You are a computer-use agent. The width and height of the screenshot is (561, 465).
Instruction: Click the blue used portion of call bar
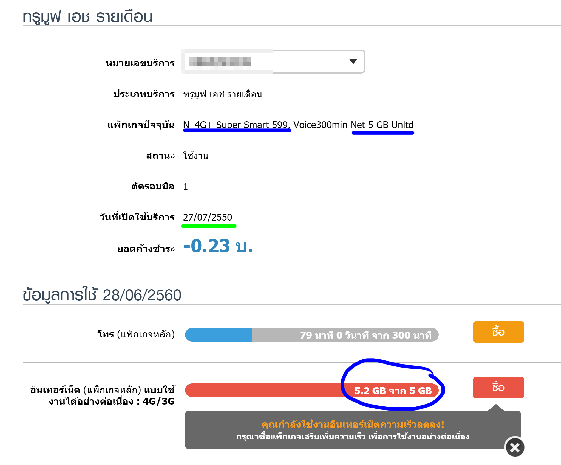(x=219, y=335)
